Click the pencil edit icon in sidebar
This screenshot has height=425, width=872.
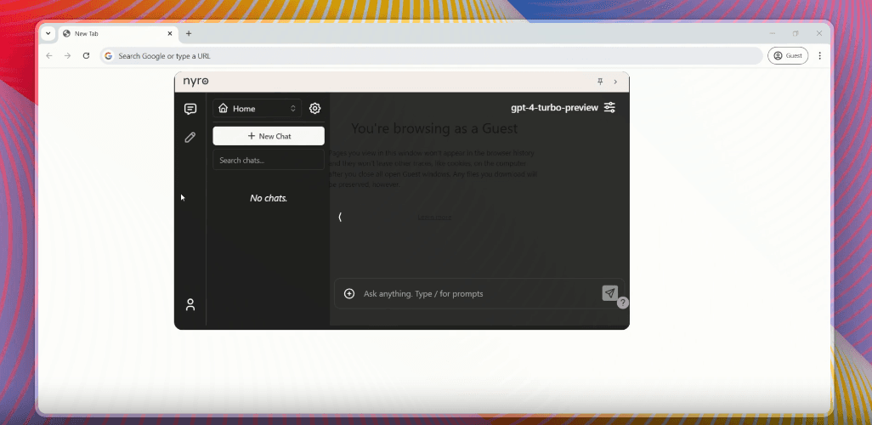tap(190, 137)
